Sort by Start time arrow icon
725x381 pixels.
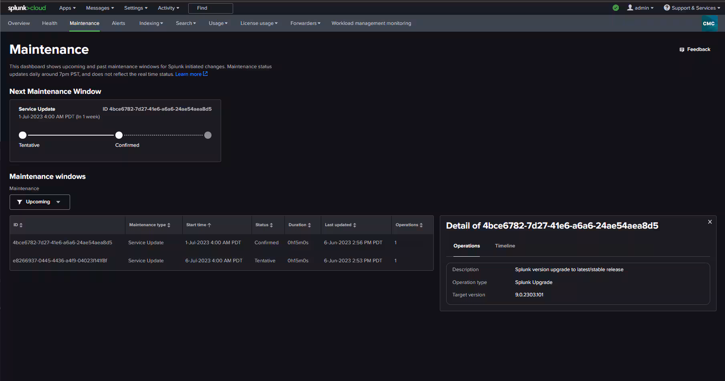coord(209,225)
